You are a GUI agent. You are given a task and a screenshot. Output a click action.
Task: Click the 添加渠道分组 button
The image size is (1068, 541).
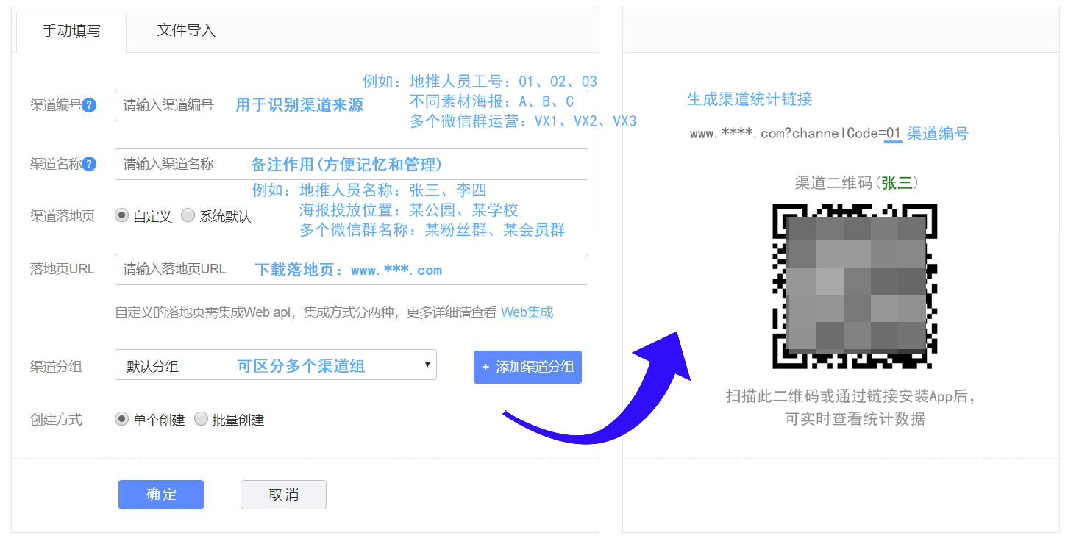527,367
